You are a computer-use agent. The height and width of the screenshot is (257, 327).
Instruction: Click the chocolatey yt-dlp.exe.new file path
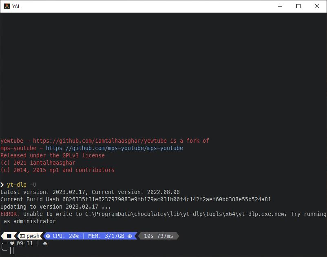pos(184,214)
